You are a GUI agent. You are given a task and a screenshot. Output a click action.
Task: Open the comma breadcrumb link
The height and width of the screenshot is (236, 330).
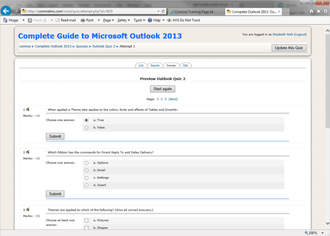(25, 46)
